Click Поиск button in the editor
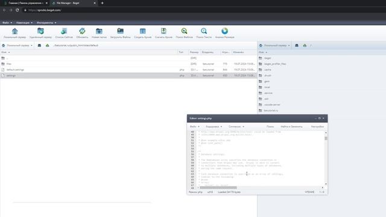The image size is (386, 217). (x=270, y=127)
